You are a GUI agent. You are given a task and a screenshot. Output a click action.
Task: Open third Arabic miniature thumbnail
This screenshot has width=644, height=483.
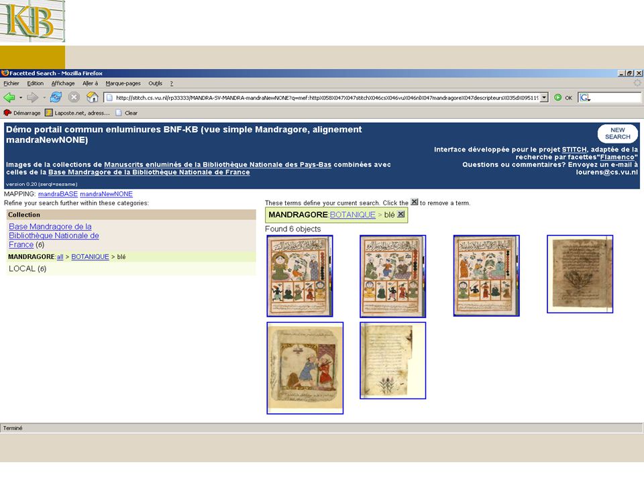pyautogui.click(x=486, y=276)
